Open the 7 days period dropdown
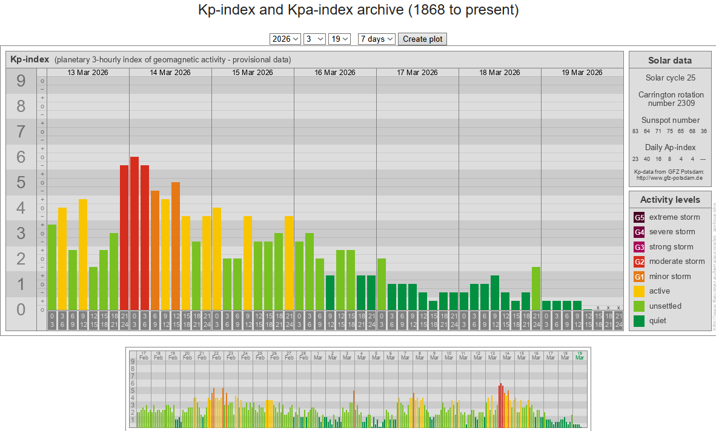 (377, 39)
